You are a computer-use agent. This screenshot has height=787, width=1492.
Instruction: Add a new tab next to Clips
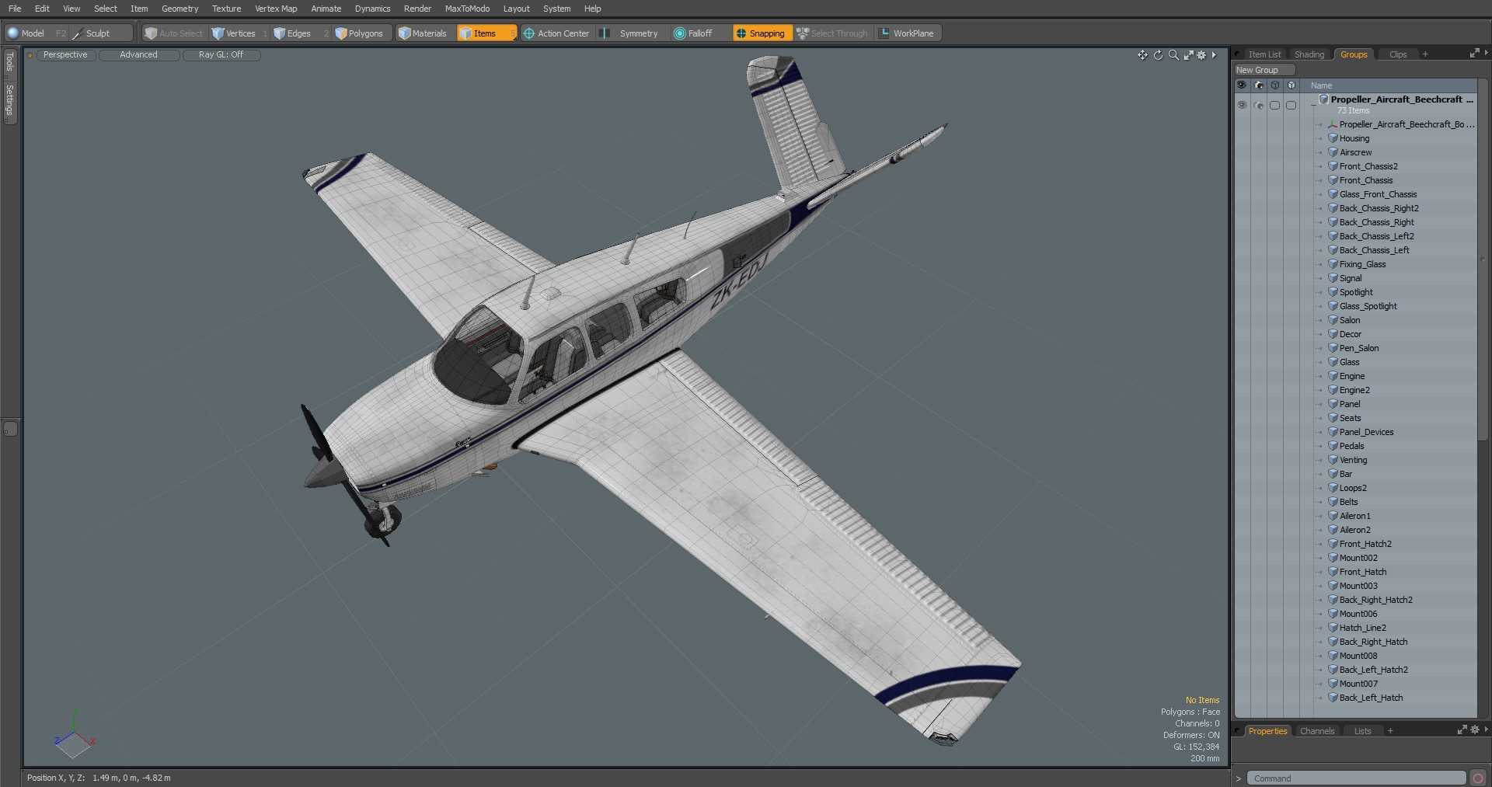1425,54
